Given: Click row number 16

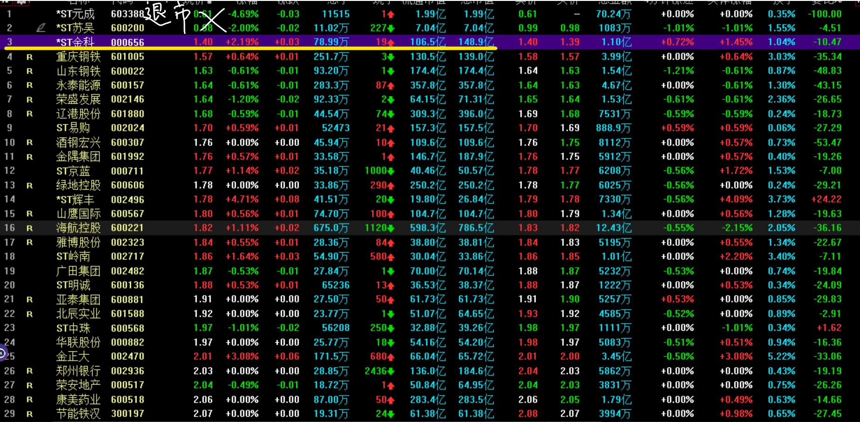Looking at the screenshot, I should [x=9, y=228].
